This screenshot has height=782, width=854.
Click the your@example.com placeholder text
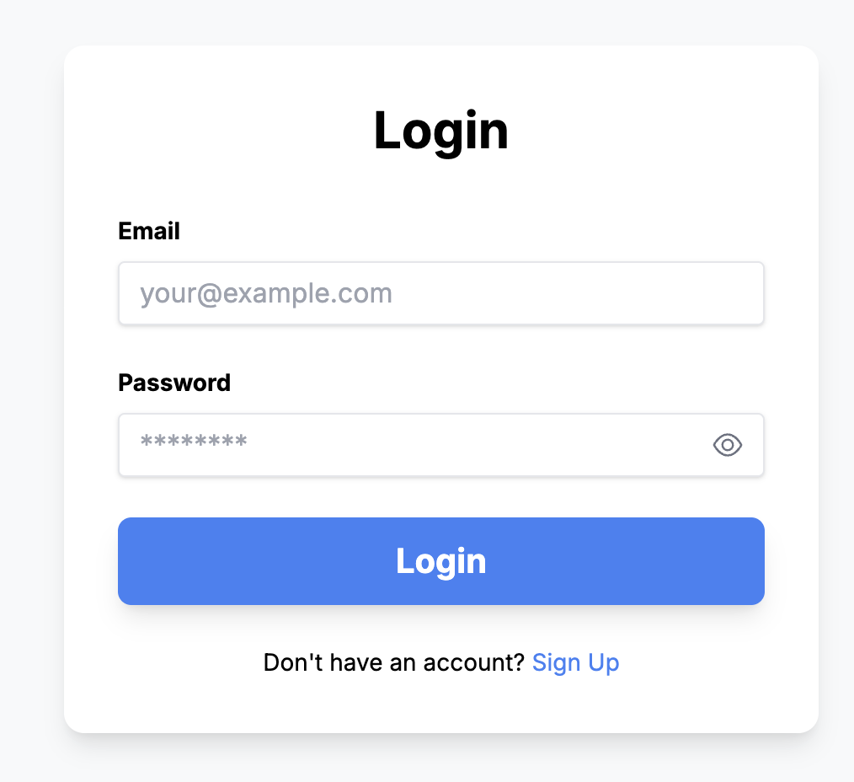pos(266,293)
